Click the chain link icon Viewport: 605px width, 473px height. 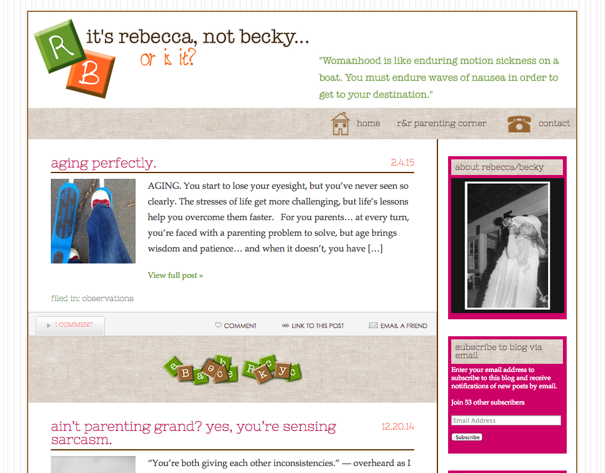click(x=285, y=325)
